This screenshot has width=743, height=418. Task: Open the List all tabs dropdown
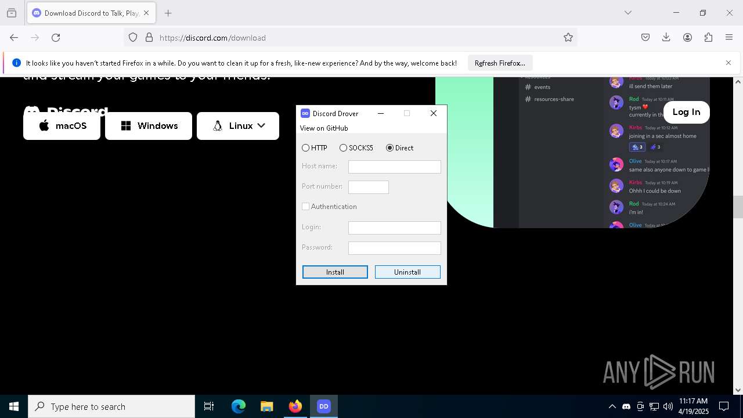coord(628,13)
